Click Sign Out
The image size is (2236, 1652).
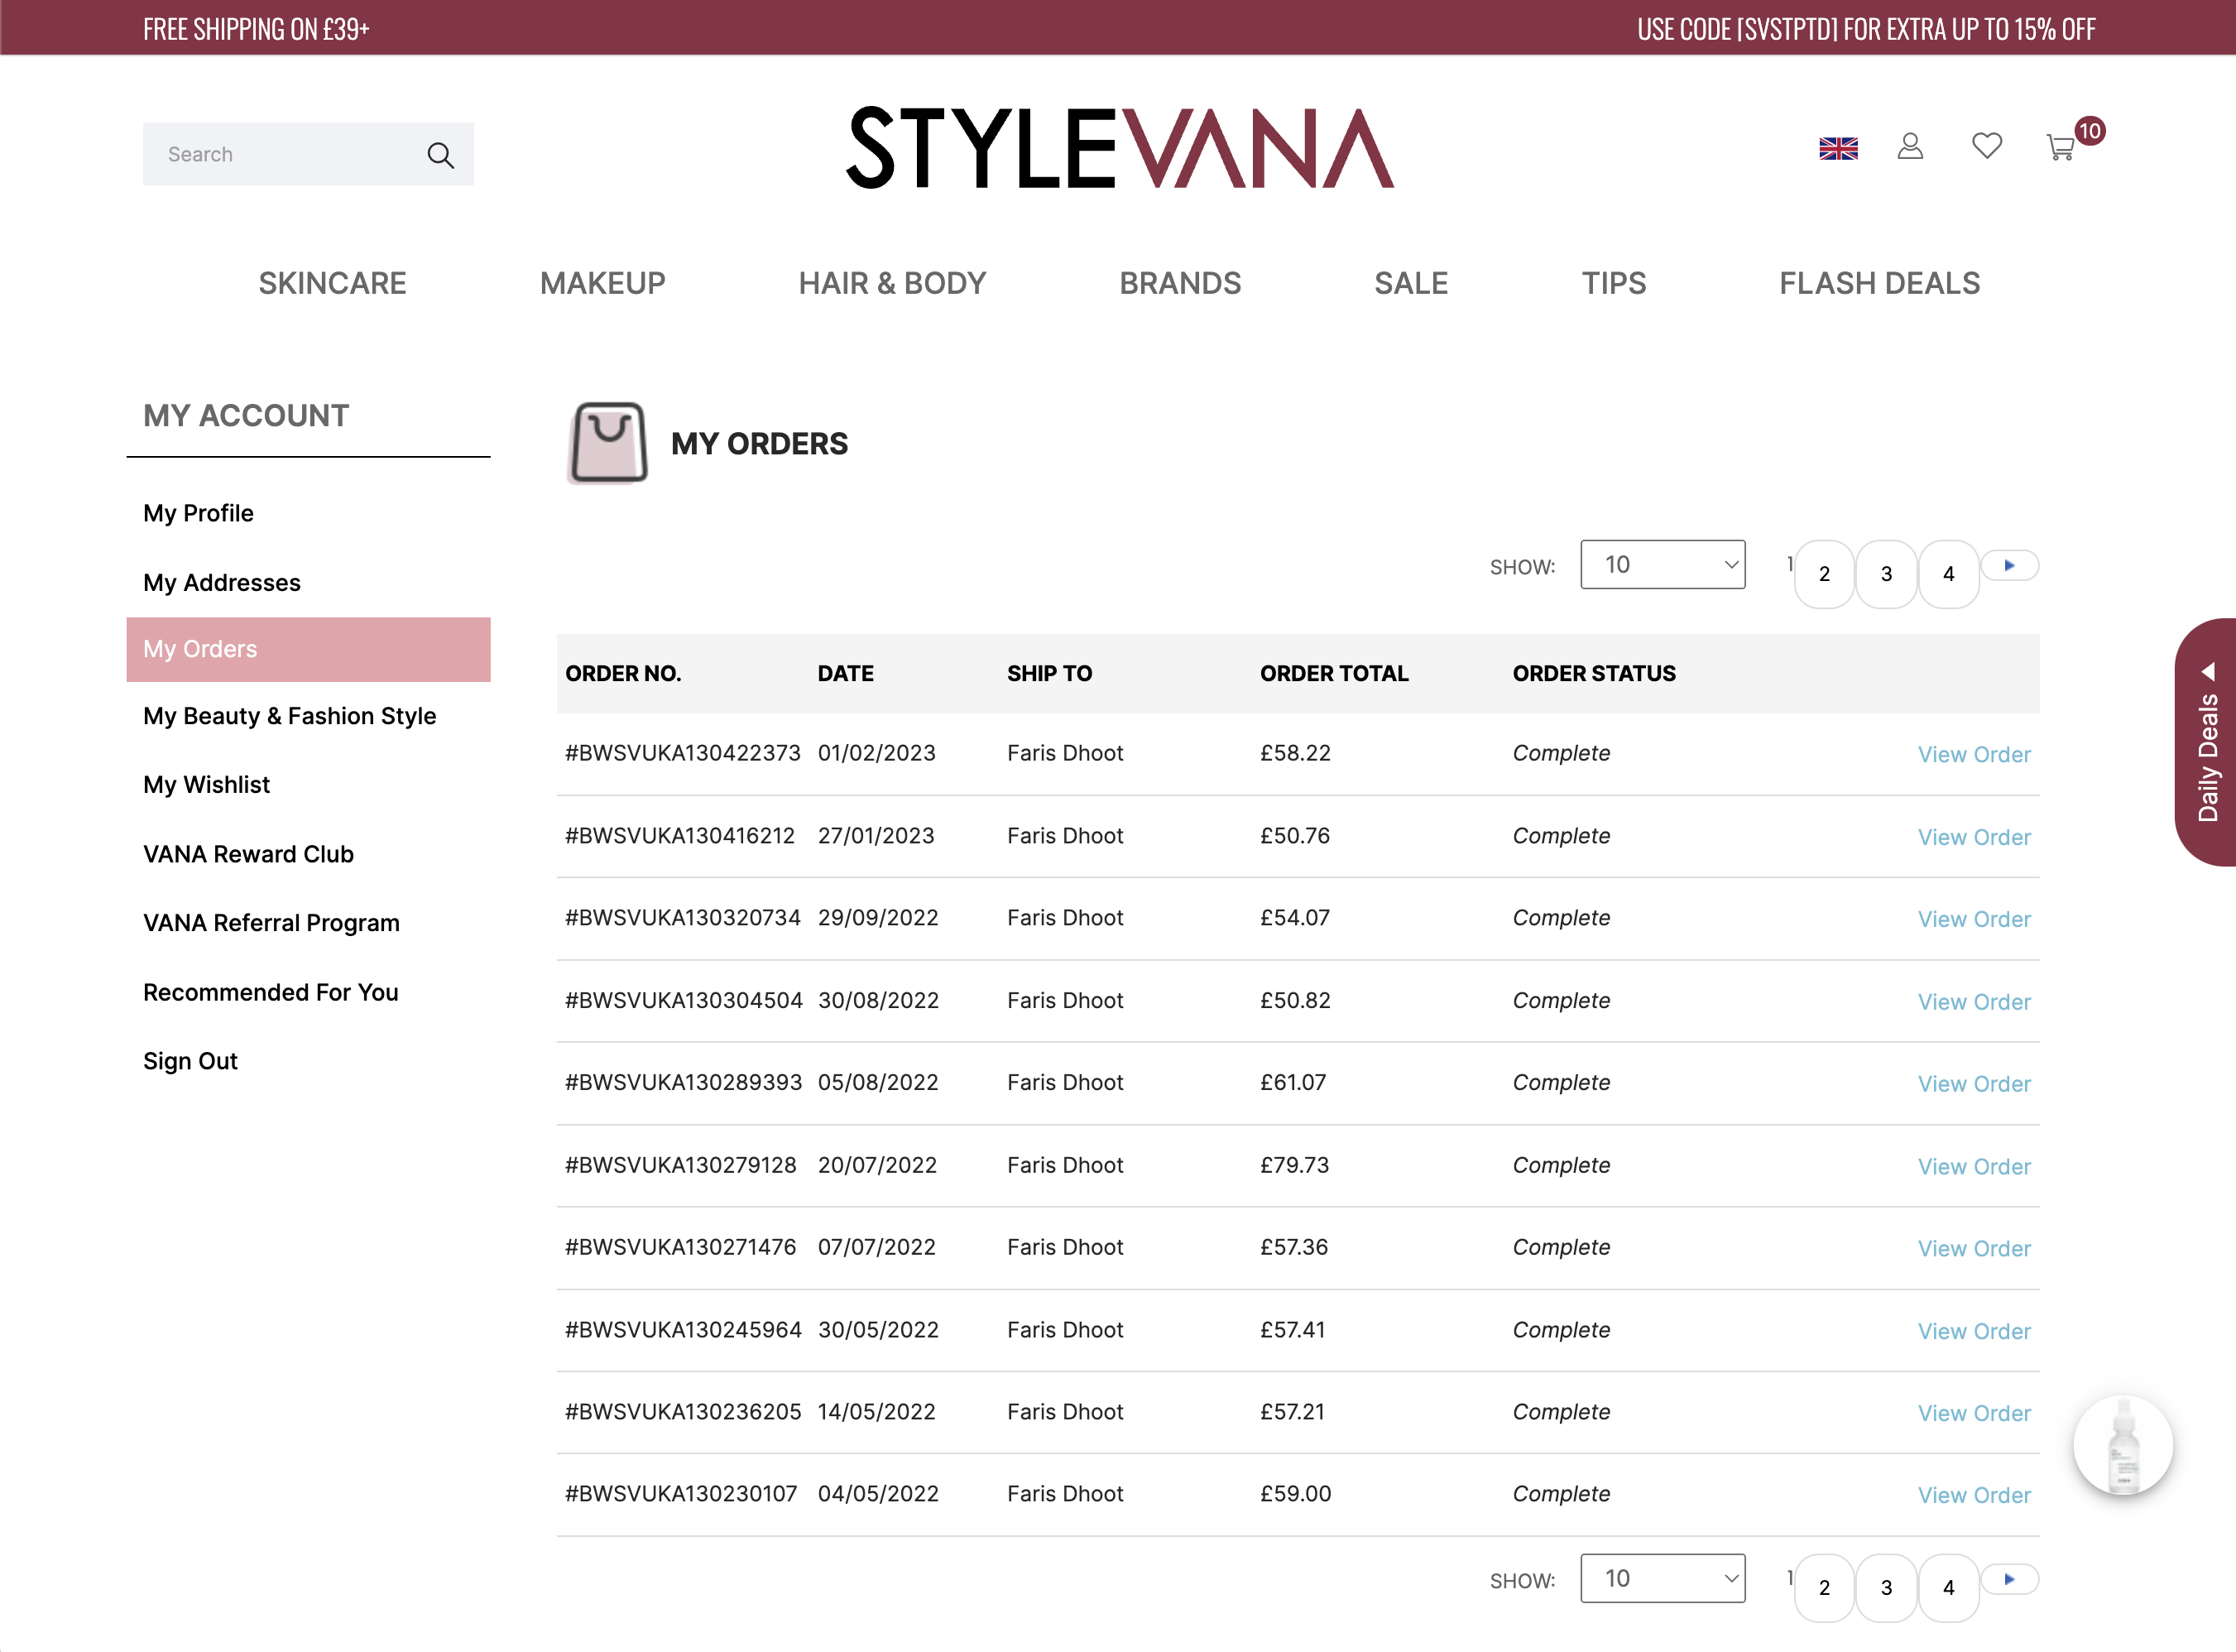pos(190,1061)
